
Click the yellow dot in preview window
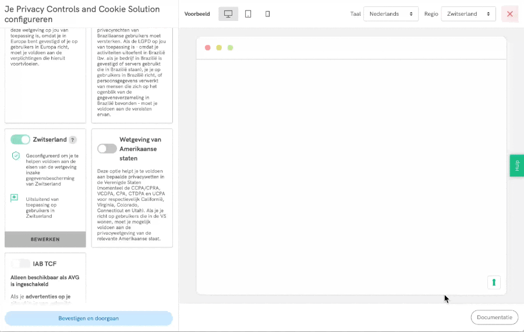(x=219, y=48)
